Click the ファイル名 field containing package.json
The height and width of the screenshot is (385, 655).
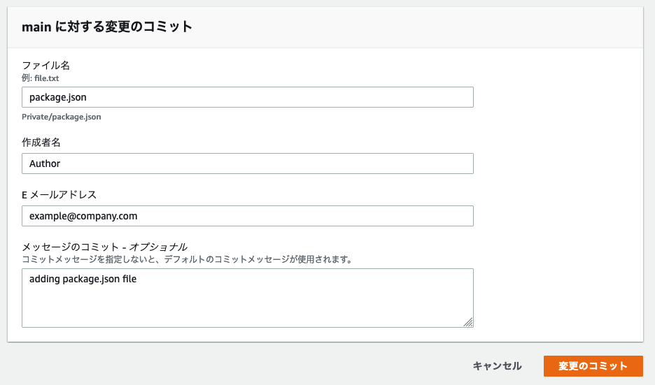pyautogui.click(x=247, y=97)
